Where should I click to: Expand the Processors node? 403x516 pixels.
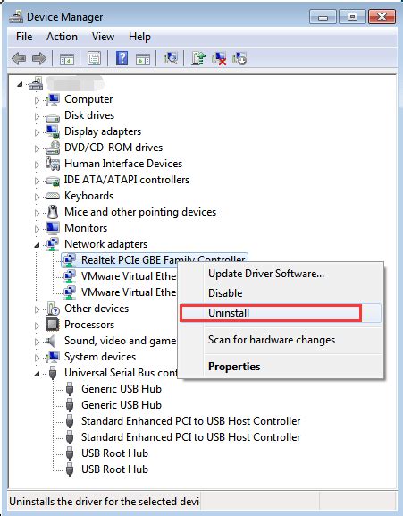click(x=37, y=326)
